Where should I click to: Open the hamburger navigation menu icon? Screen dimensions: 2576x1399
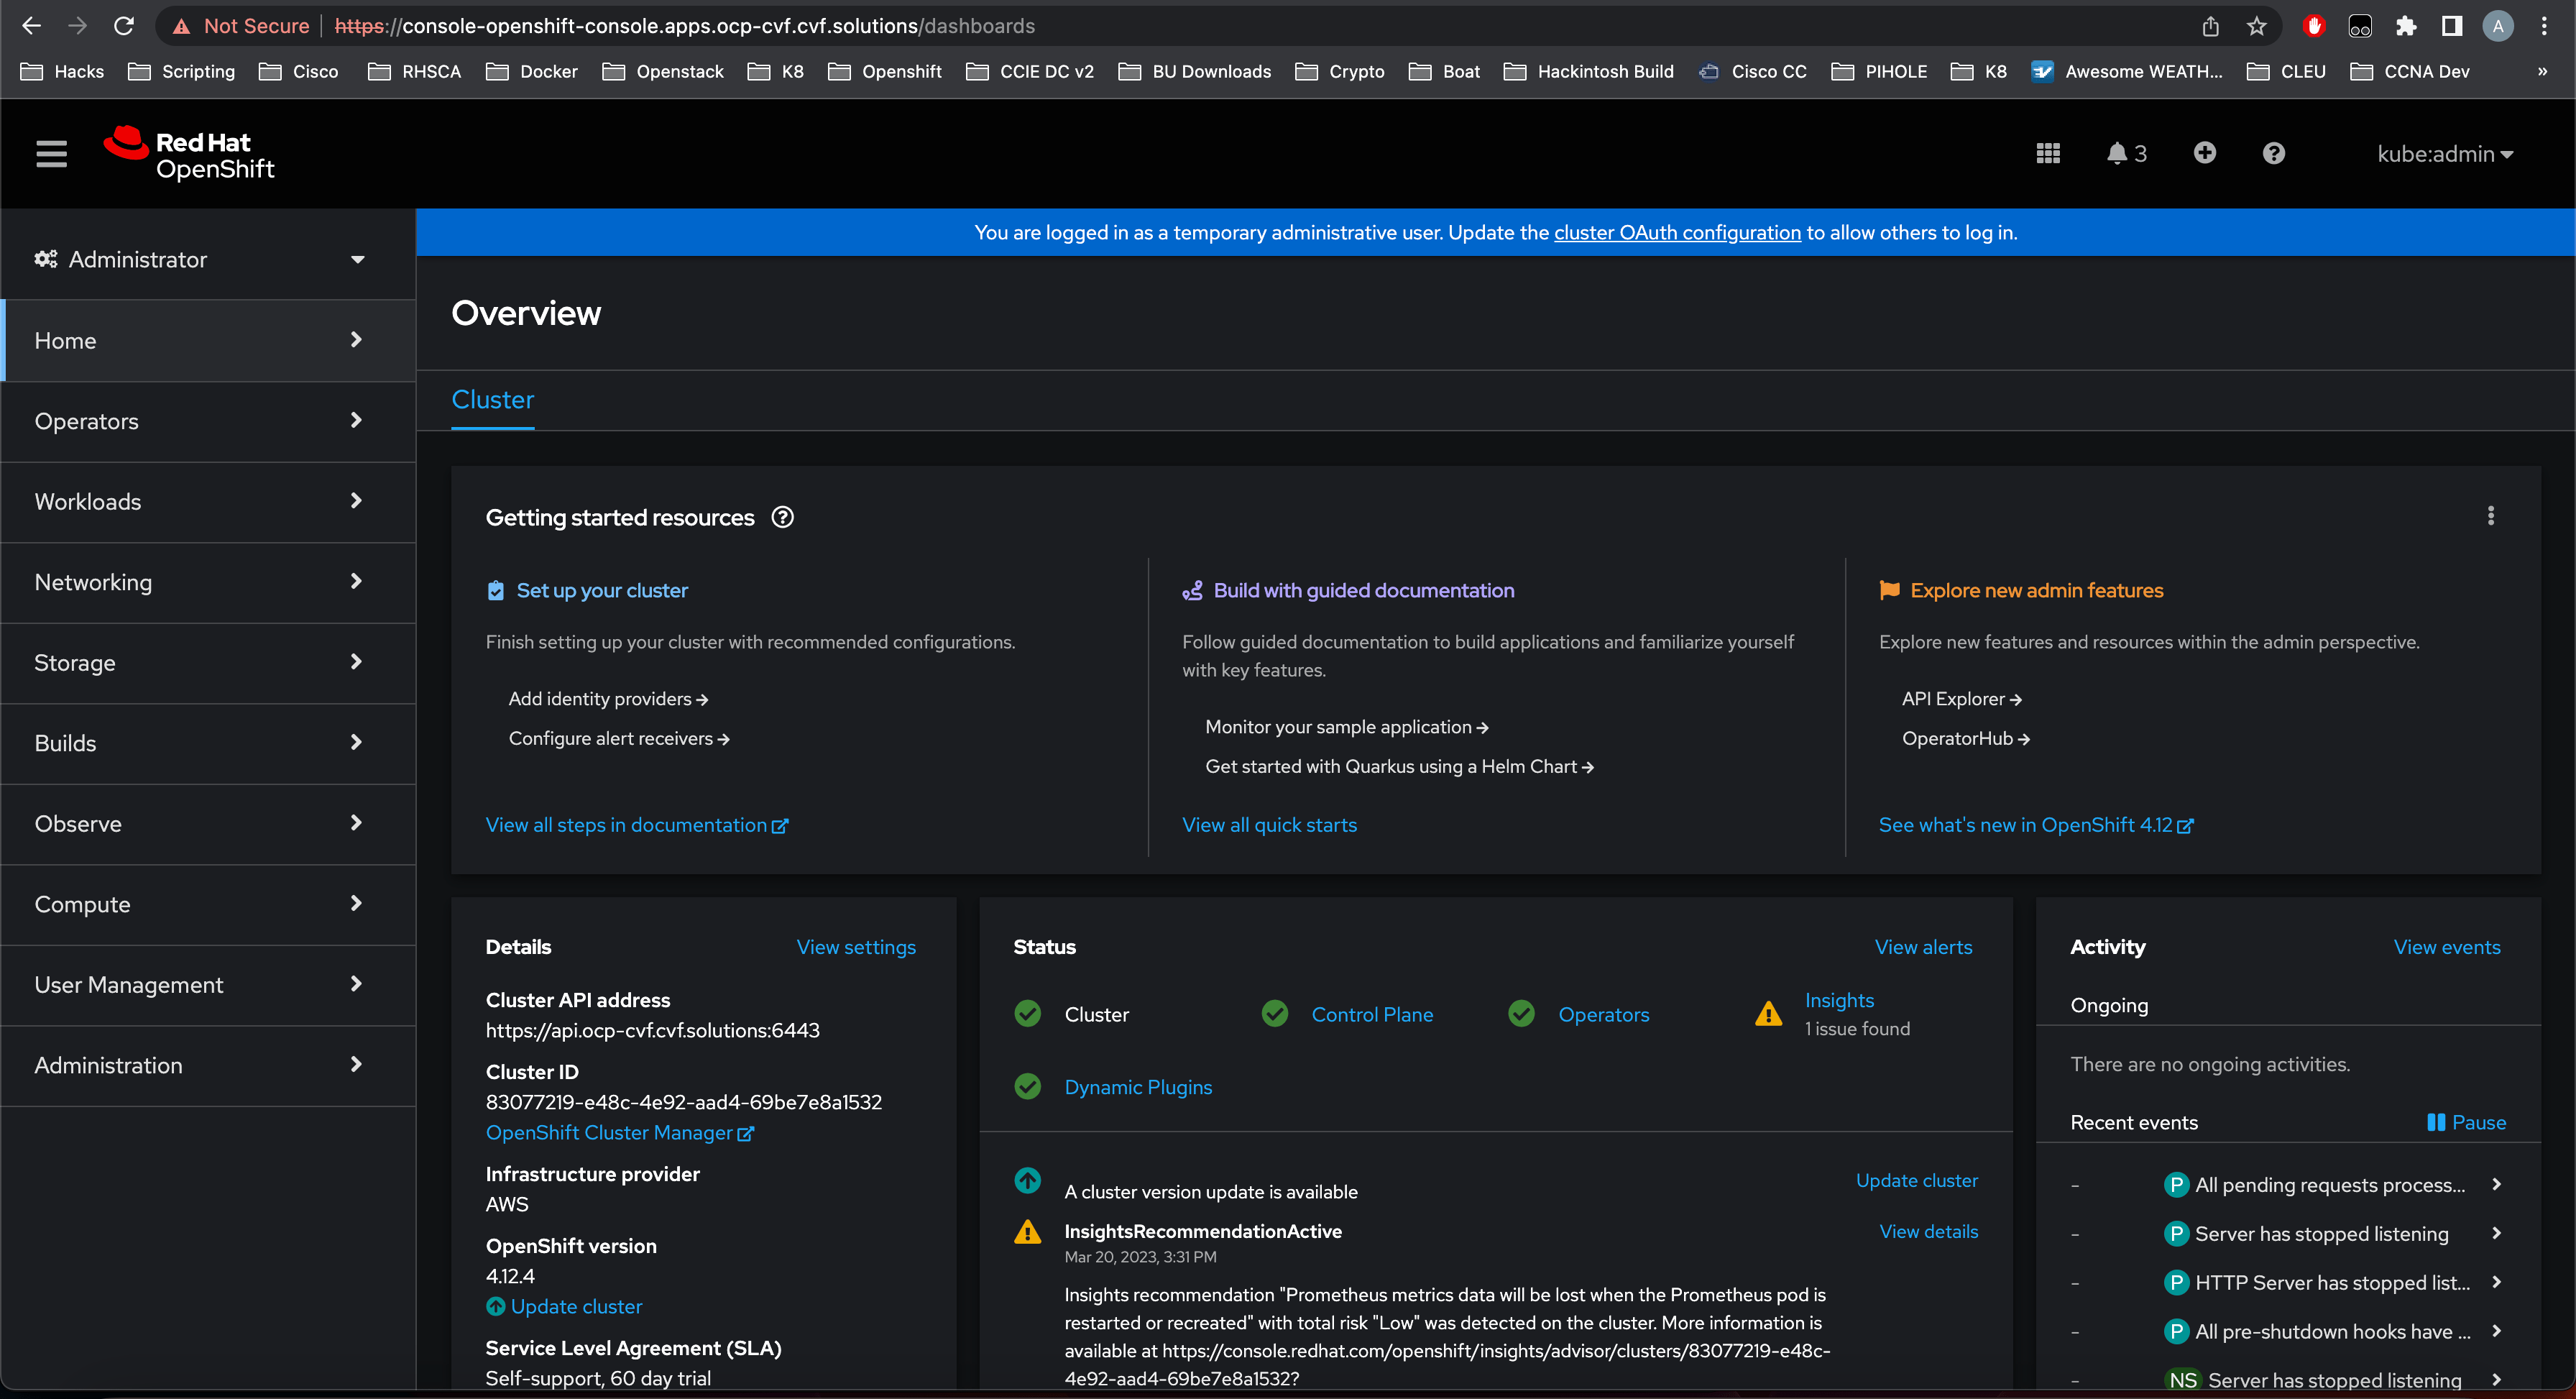click(x=51, y=154)
